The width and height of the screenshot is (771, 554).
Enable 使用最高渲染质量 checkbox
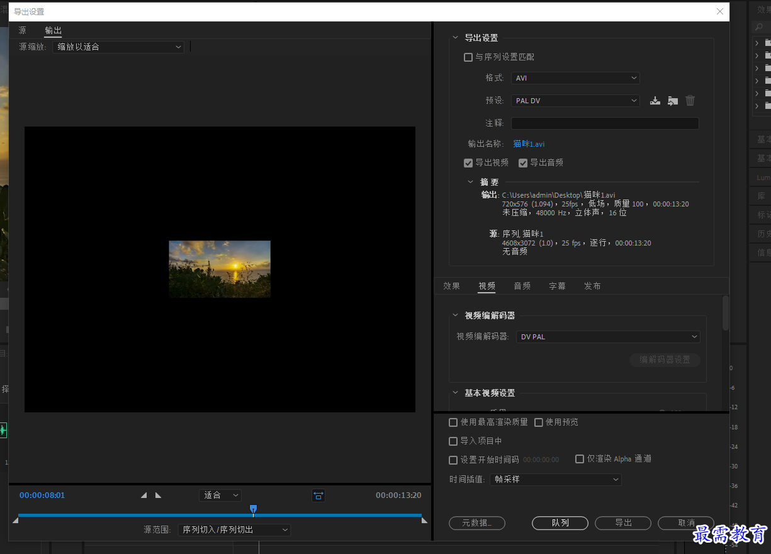click(453, 422)
